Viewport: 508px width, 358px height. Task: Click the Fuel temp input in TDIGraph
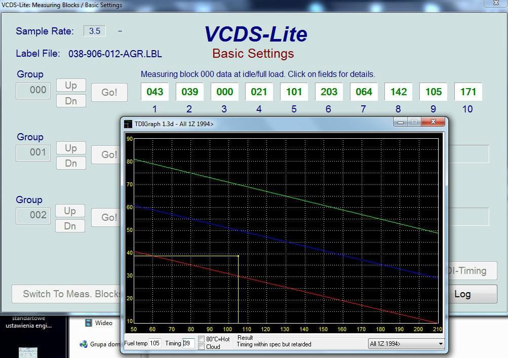pos(155,343)
